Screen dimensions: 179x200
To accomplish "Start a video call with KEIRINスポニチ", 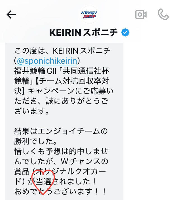I will point(141,15).
